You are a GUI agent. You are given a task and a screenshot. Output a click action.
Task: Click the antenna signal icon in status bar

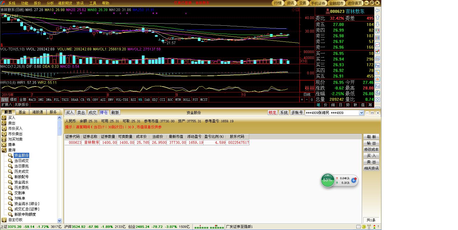tap(369, 227)
